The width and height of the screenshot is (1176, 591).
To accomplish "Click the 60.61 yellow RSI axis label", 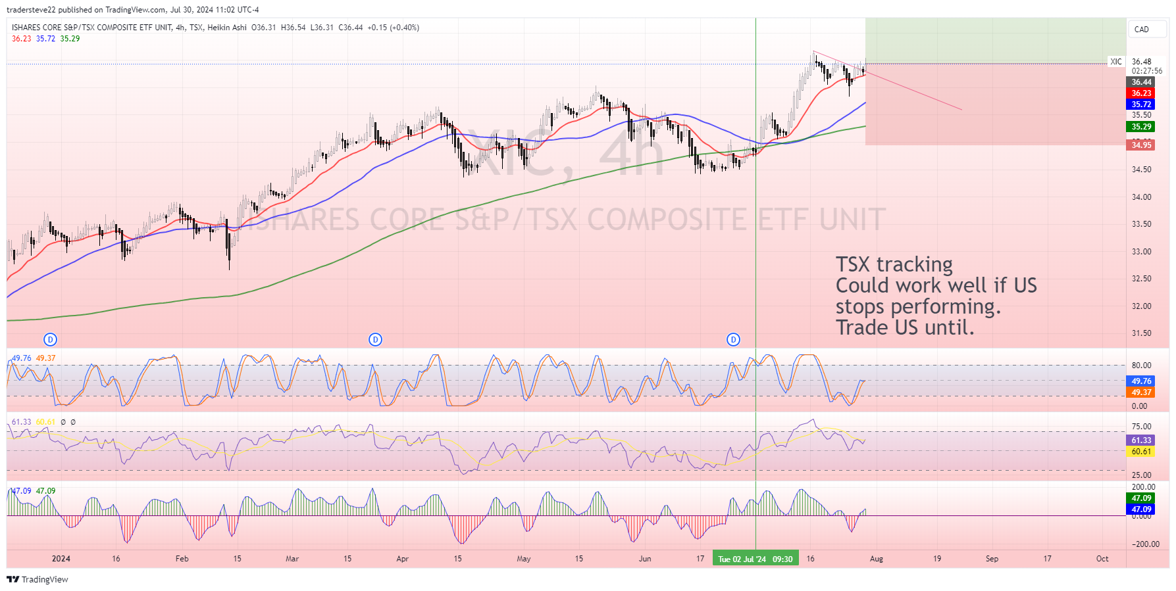I will point(1141,452).
